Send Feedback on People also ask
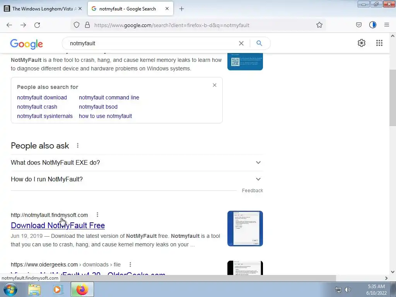 coord(253,191)
